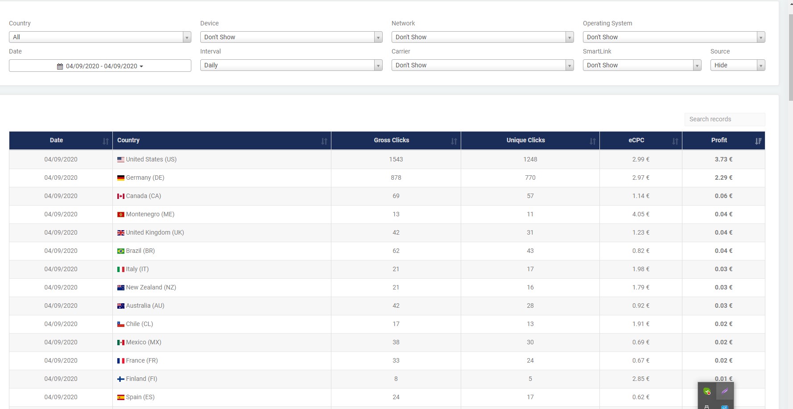Open the Device filter dropdown
Viewport: 793px width, 409px height.
tap(291, 37)
